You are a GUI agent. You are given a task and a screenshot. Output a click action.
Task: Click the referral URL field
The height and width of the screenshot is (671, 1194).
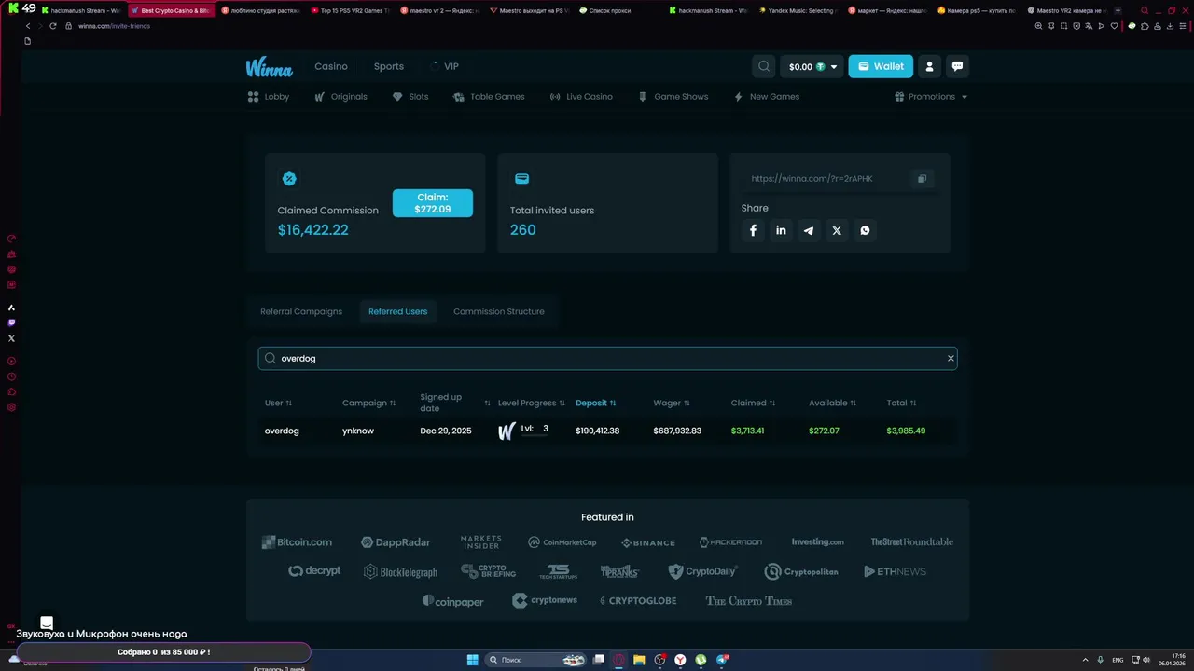[828, 179]
